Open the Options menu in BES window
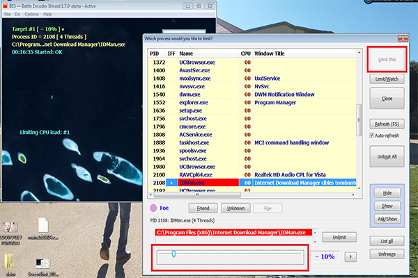Image resolution: width=418 pixels, height=278 pixels. click(x=31, y=14)
